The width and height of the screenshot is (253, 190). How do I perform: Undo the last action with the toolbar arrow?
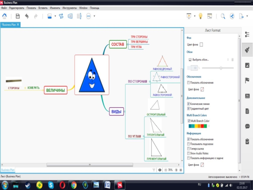tap(27, 16)
